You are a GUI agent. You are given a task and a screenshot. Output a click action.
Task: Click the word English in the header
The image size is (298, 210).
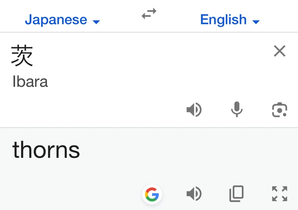coord(223,20)
